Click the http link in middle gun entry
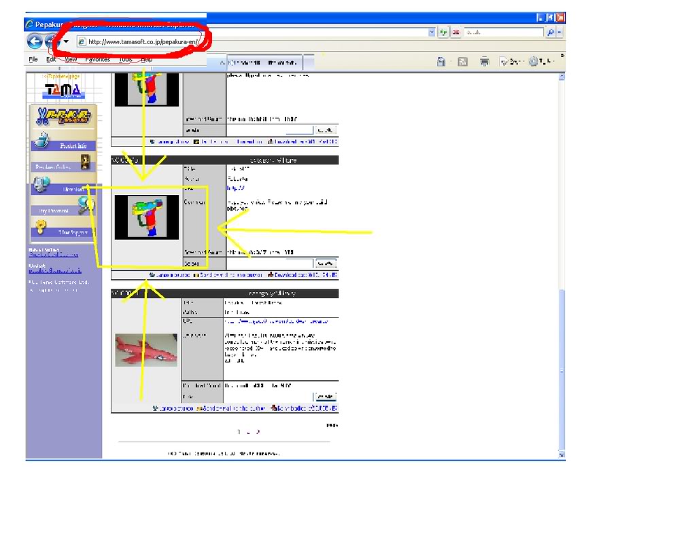The image size is (696, 540). point(236,188)
